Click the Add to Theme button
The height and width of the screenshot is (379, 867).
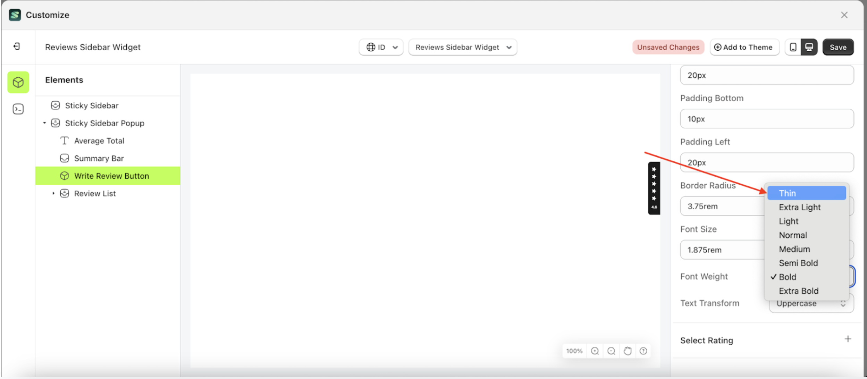coord(744,47)
